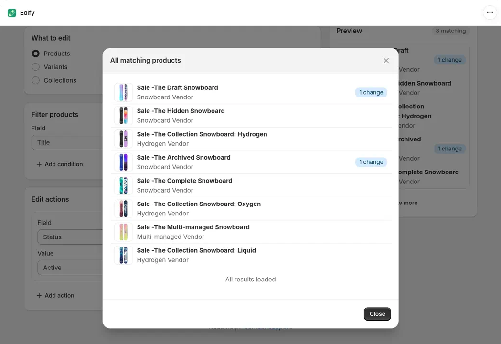
Task: Select Sale -The Multi-managed Snowboard title
Action: pyautogui.click(x=193, y=227)
